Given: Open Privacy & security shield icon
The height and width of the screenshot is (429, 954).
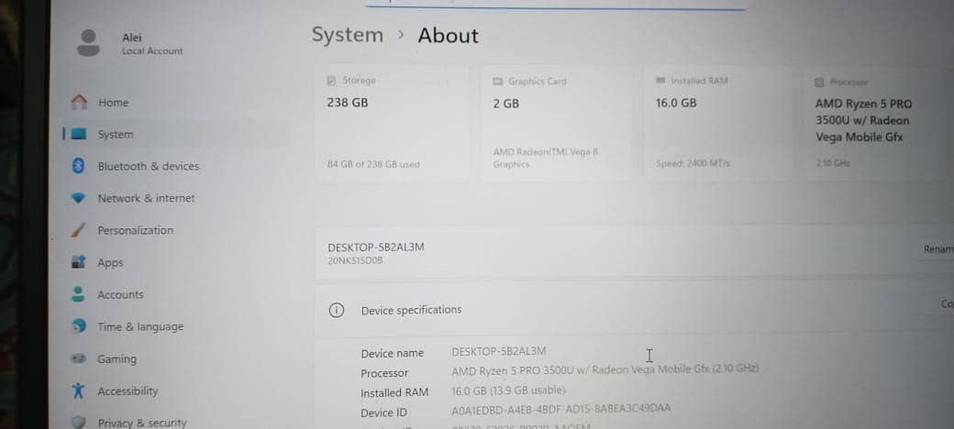Looking at the screenshot, I should (x=79, y=423).
